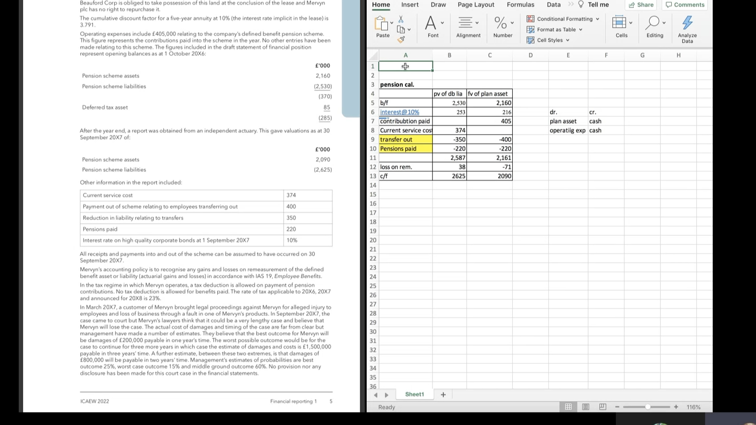The width and height of the screenshot is (756, 425).
Task: Select the 'operatiig exp' cell
Action: click(x=568, y=130)
